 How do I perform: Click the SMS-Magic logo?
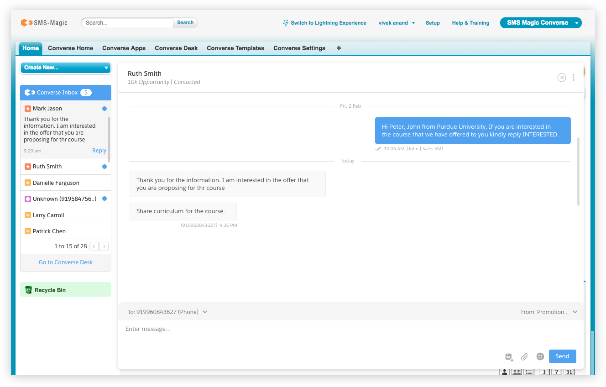(44, 22)
